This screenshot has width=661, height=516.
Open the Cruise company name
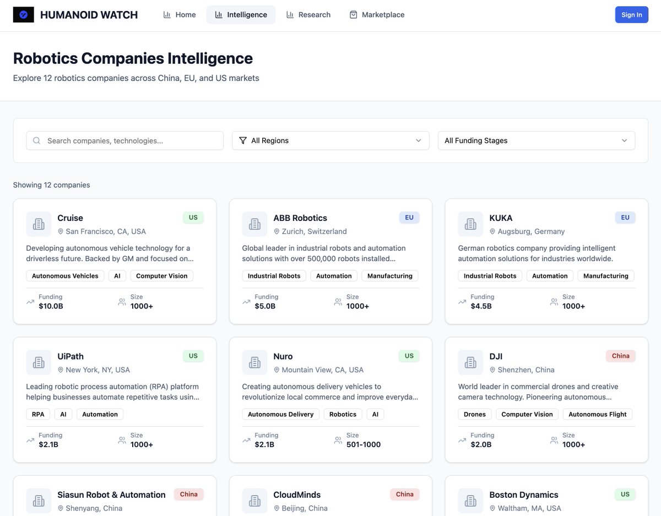(70, 218)
